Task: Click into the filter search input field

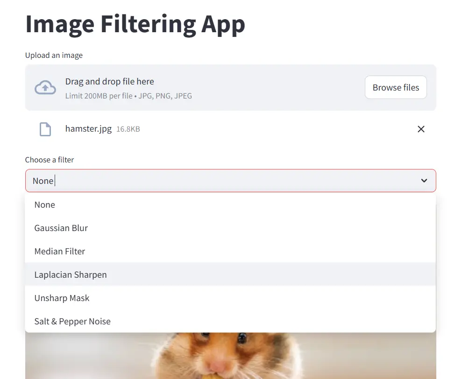Action: 224,181
